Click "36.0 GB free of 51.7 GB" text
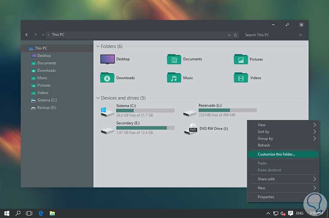329x218 pixels. point(134,115)
